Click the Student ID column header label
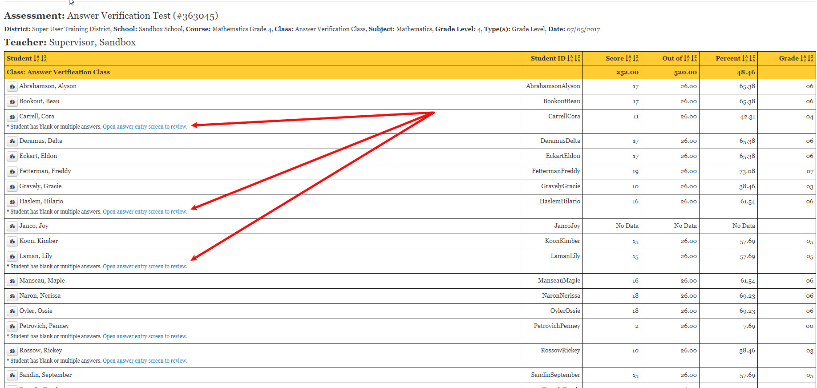 (548, 58)
